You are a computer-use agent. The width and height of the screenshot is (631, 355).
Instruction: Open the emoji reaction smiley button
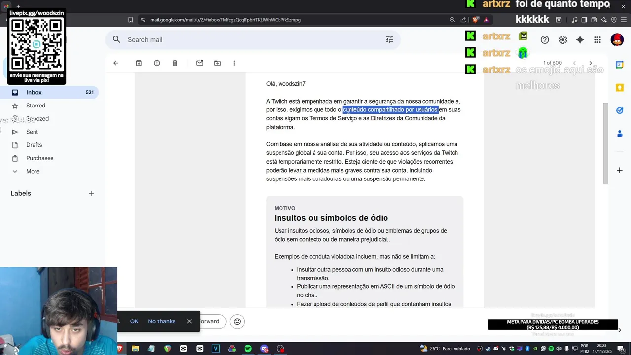point(237,321)
